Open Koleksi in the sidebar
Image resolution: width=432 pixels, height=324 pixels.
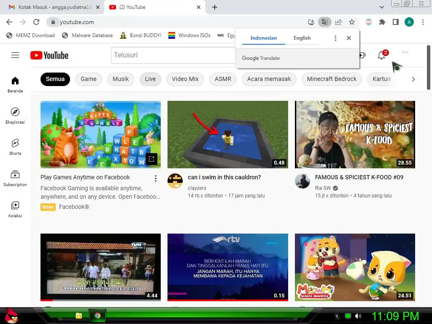coord(15,209)
